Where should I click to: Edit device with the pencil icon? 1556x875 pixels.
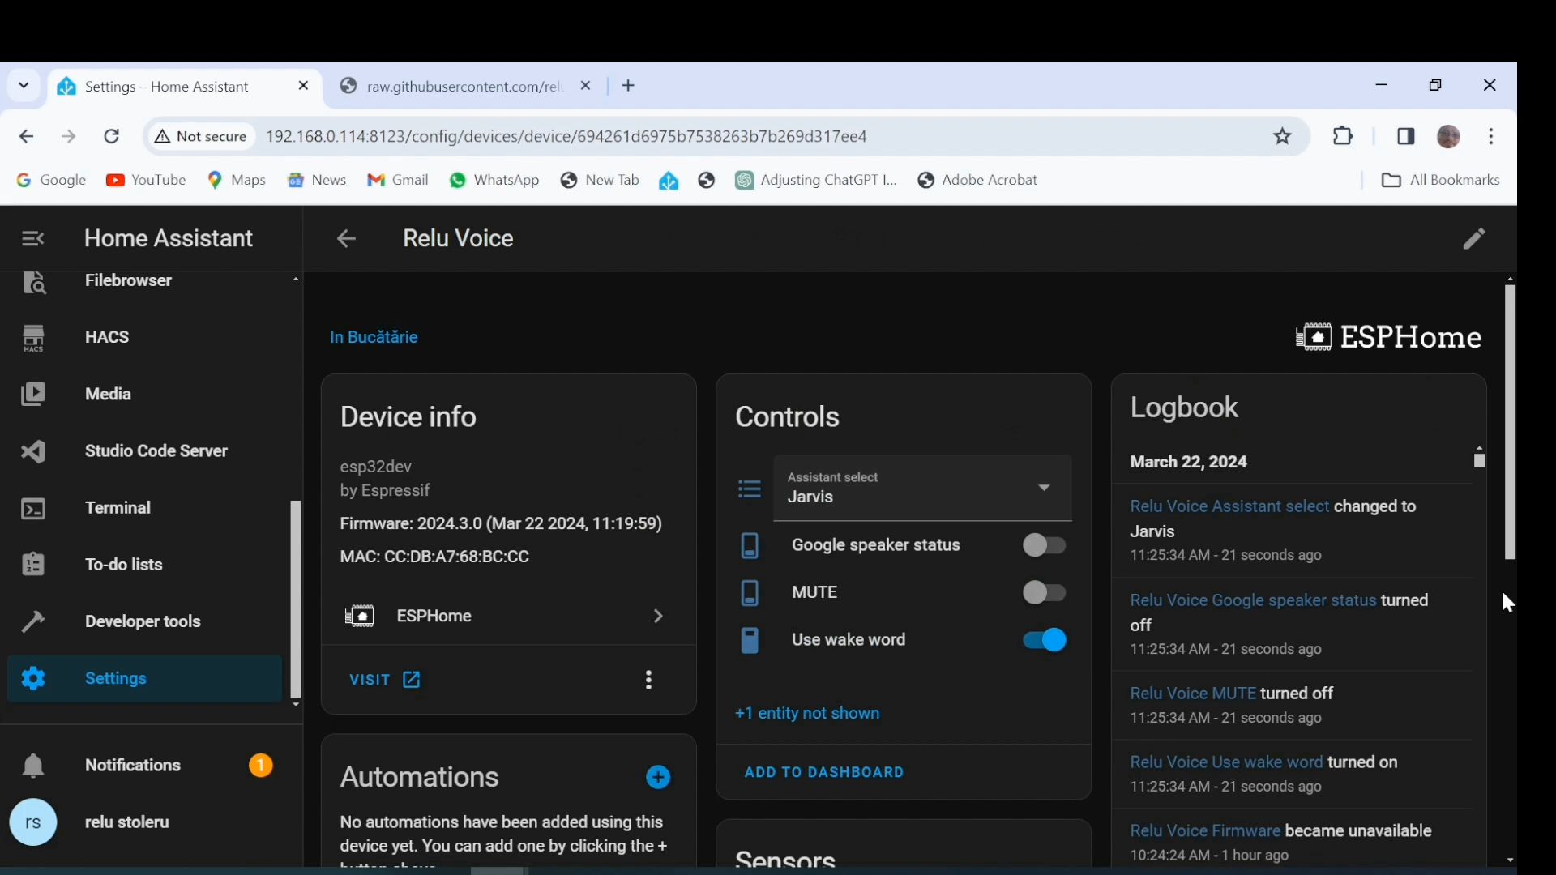[1474, 238]
